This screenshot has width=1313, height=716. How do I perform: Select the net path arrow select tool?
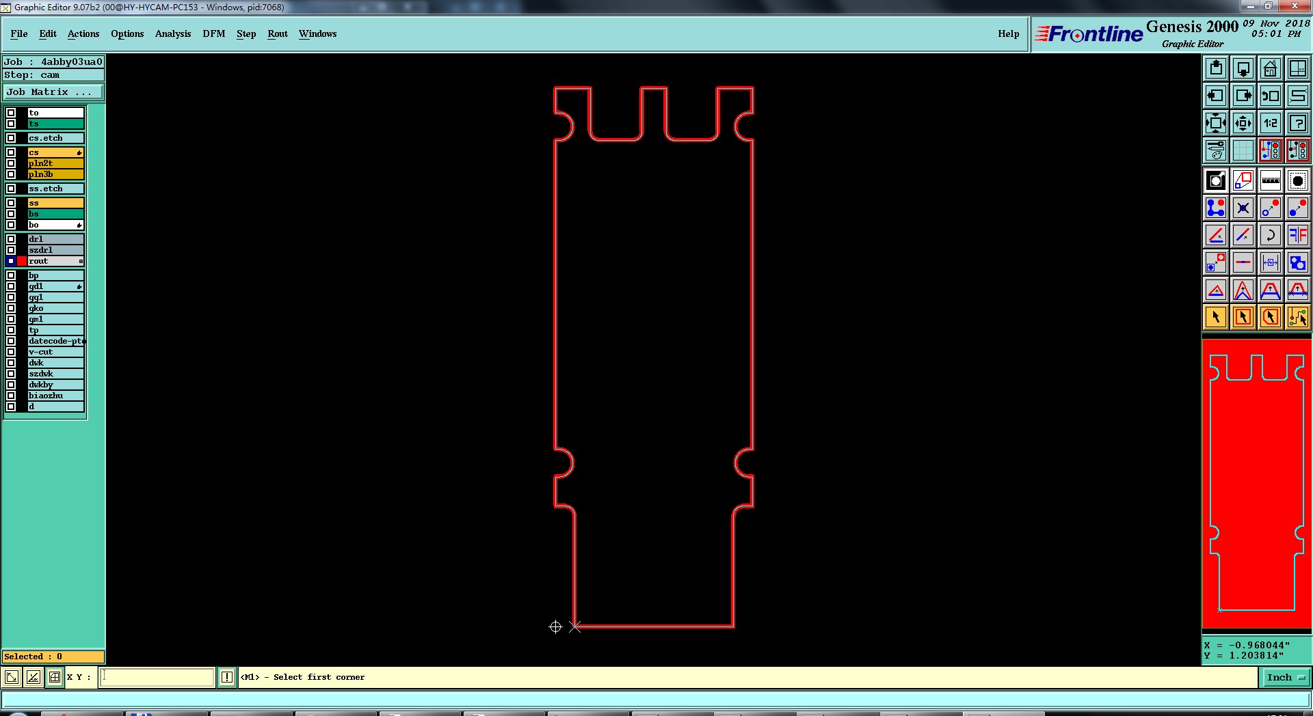[1298, 317]
